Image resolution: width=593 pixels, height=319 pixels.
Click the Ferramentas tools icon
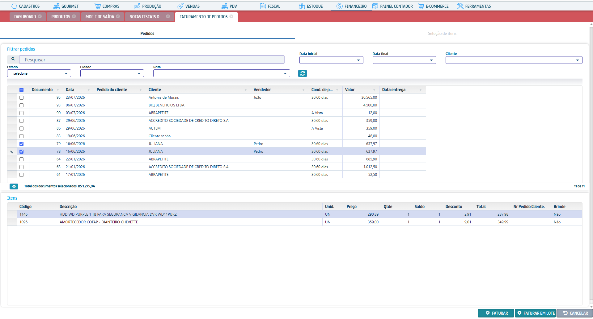coord(460,6)
